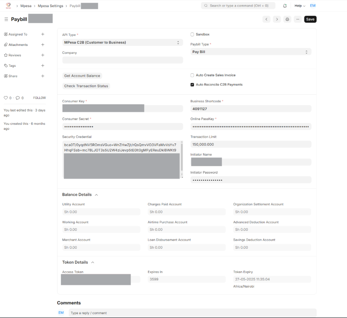Click the Working Account balance value
The image size is (347, 318).
(x=101, y=230)
